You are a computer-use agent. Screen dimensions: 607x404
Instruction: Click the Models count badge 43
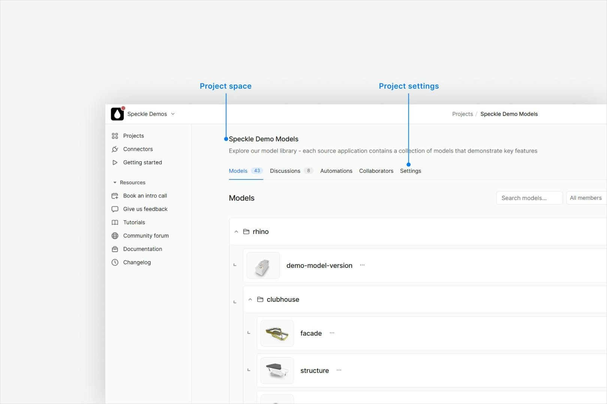pyautogui.click(x=257, y=171)
